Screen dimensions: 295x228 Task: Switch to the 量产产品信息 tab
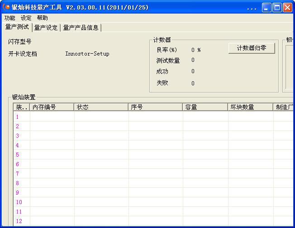coord(81,28)
